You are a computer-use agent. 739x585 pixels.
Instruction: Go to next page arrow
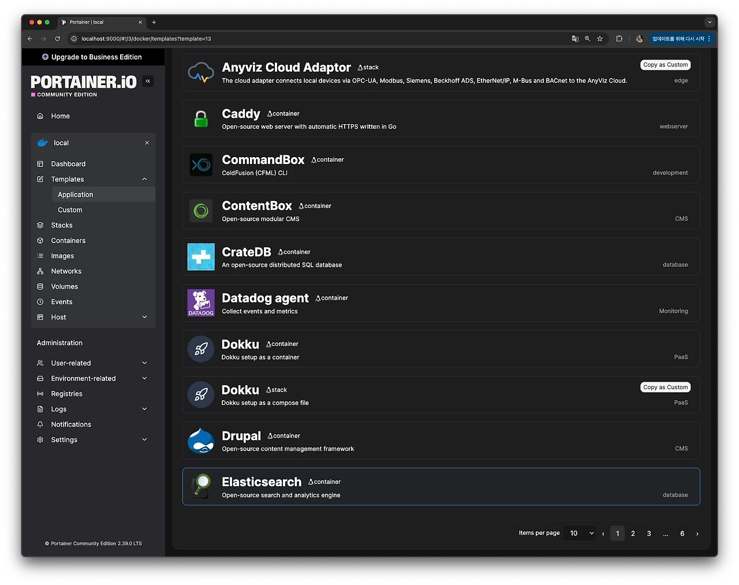(697, 534)
